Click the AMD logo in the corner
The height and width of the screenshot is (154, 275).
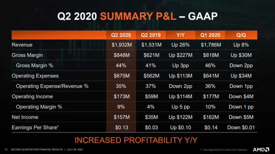[x=261, y=149]
